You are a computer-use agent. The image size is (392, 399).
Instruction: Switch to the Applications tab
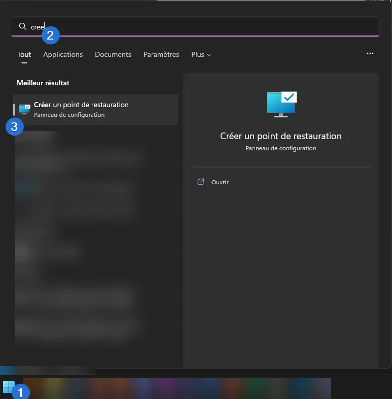pyautogui.click(x=63, y=54)
